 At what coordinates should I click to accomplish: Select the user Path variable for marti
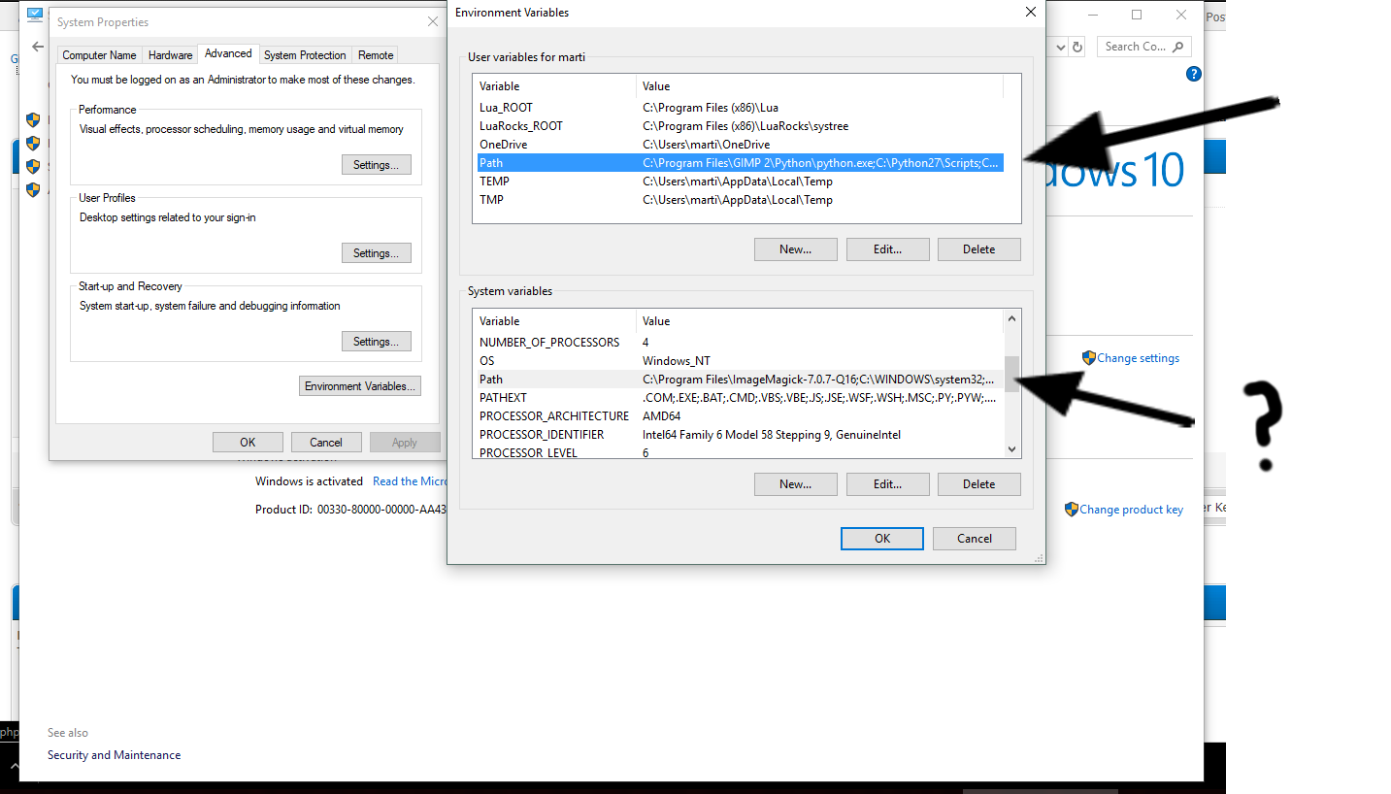tap(739, 163)
